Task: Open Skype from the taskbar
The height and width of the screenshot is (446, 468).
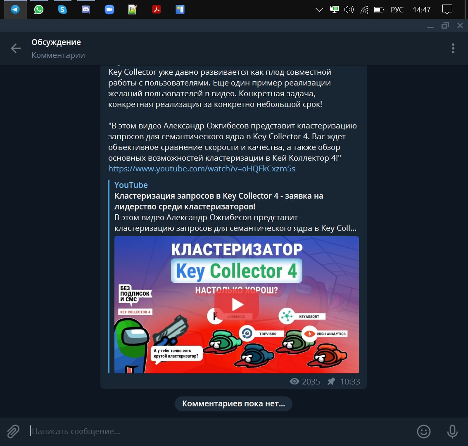Action: (x=62, y=9)
